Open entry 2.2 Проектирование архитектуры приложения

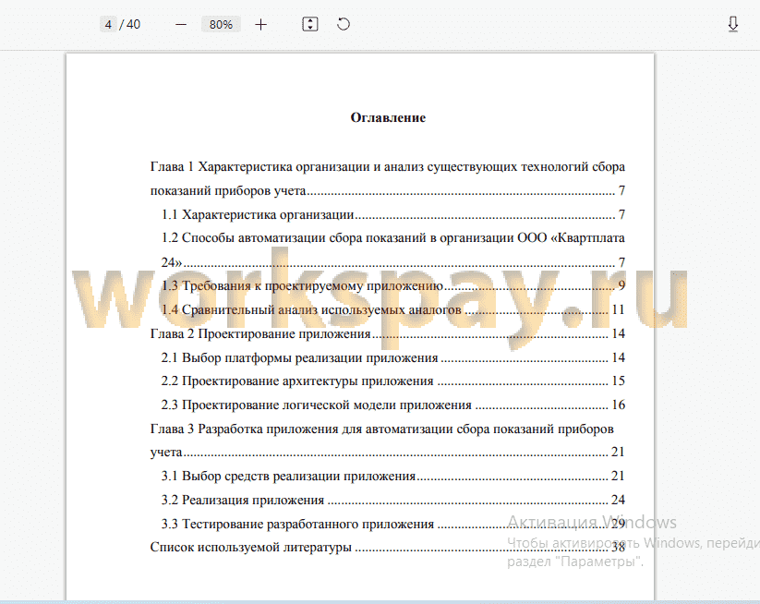[393, 381]
